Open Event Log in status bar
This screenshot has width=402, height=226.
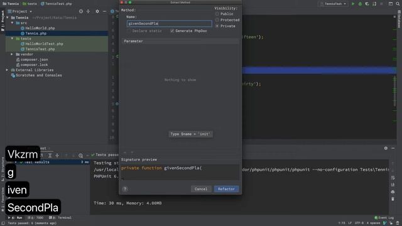(x=384, y=218)
